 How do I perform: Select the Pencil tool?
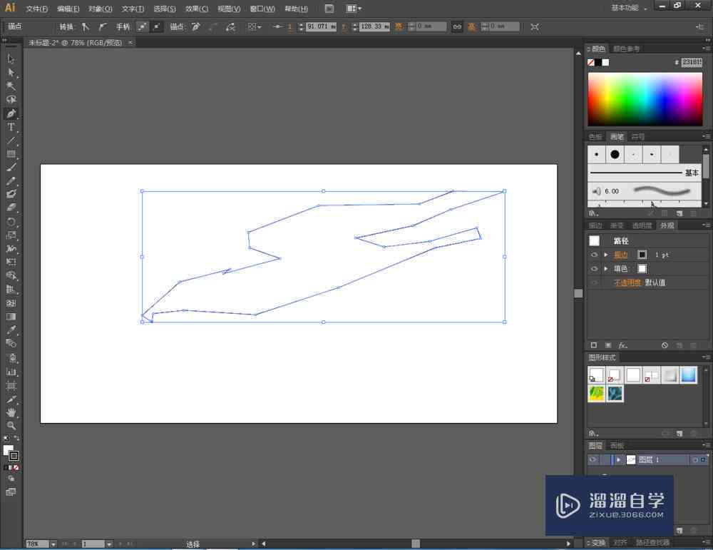coord(11,181)
